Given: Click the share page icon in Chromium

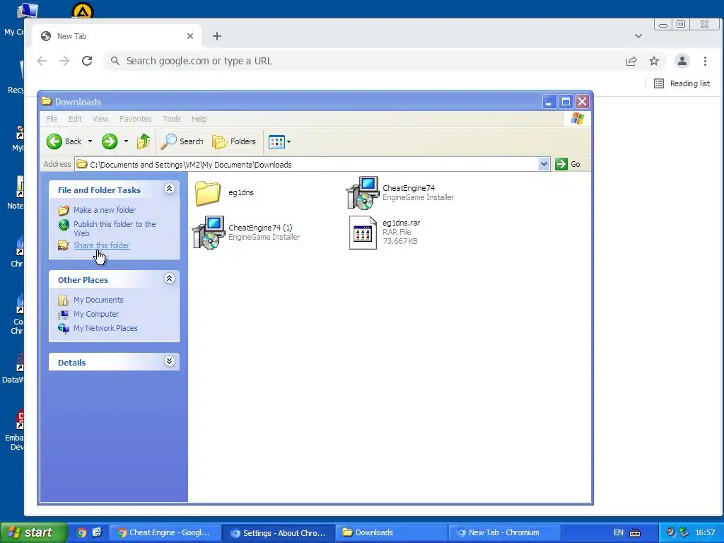Looking at the screenshot, I should point(631,61).
